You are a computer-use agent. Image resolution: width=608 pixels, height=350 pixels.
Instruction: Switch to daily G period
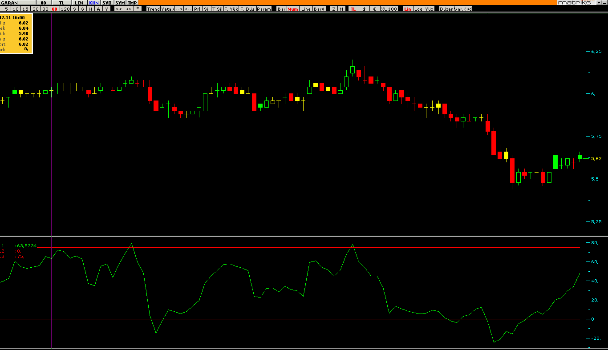(x=82, y=9)
